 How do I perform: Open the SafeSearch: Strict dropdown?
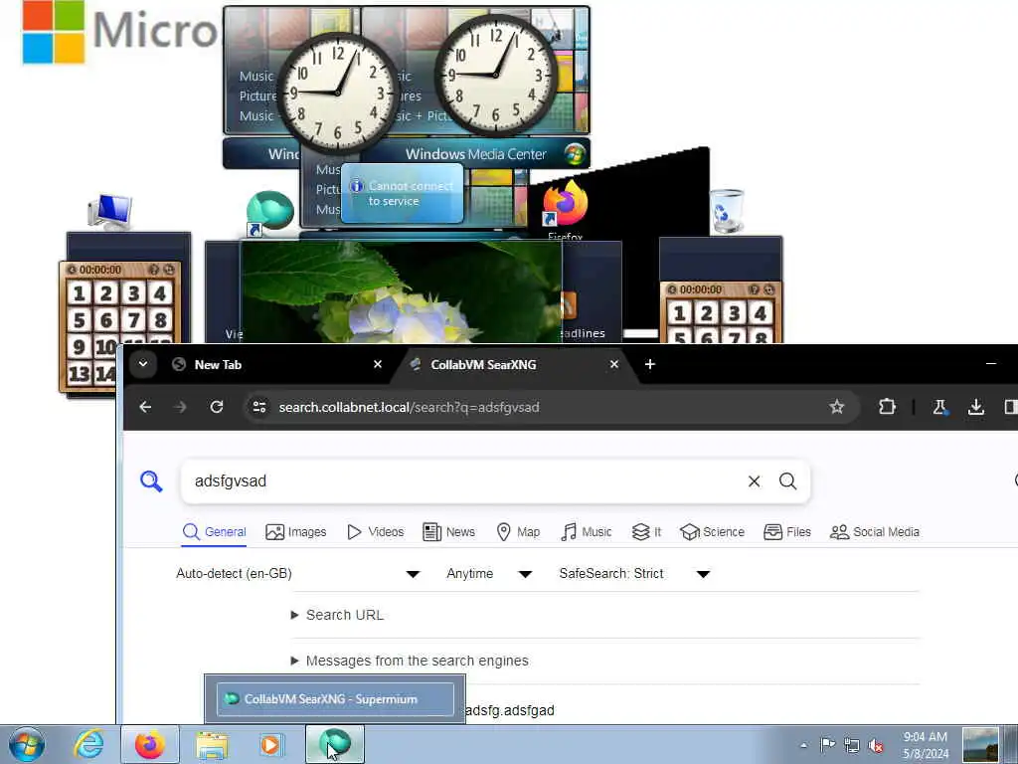click(x=634, y=574)
